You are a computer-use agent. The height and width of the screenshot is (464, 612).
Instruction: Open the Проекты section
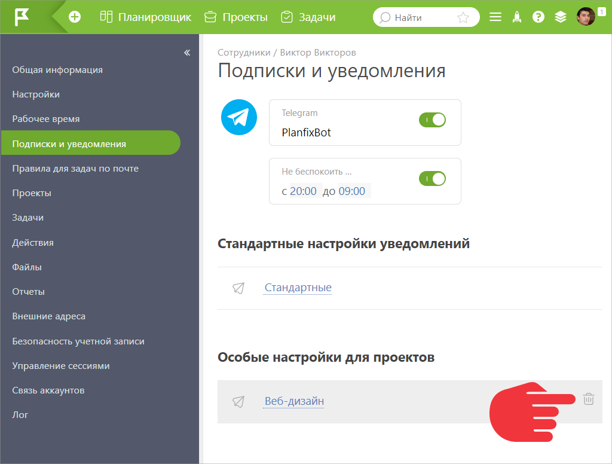235,17
